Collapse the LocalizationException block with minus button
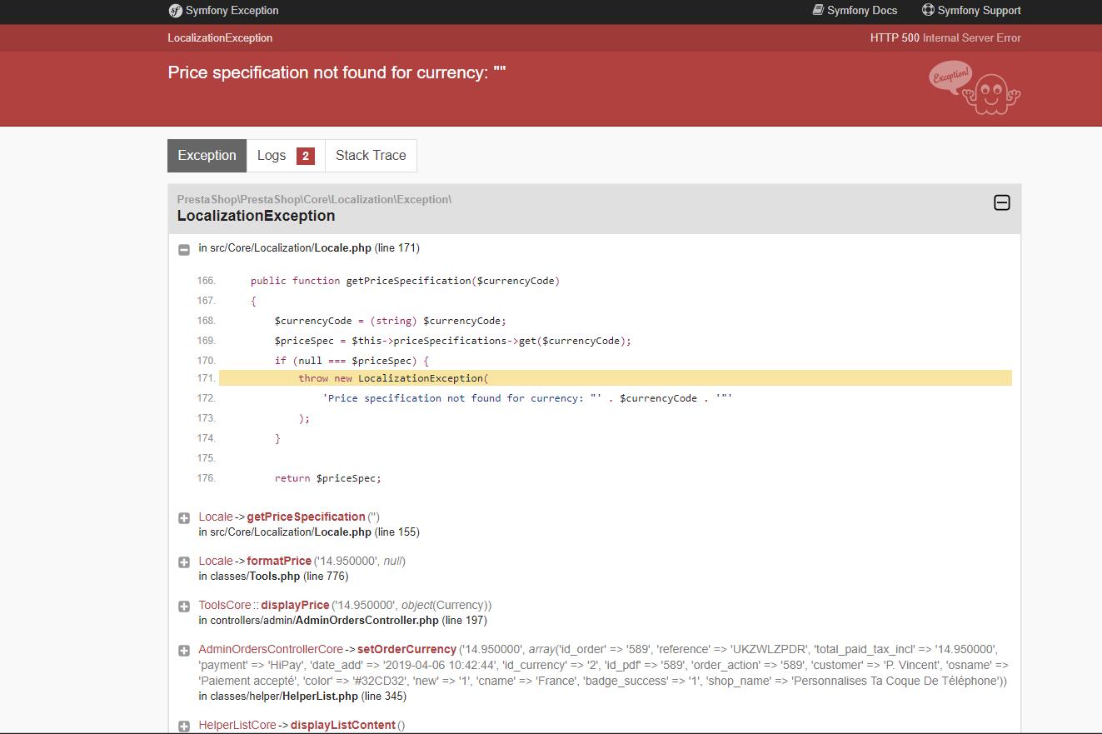1102x734 pixels. pos(1002,202)
